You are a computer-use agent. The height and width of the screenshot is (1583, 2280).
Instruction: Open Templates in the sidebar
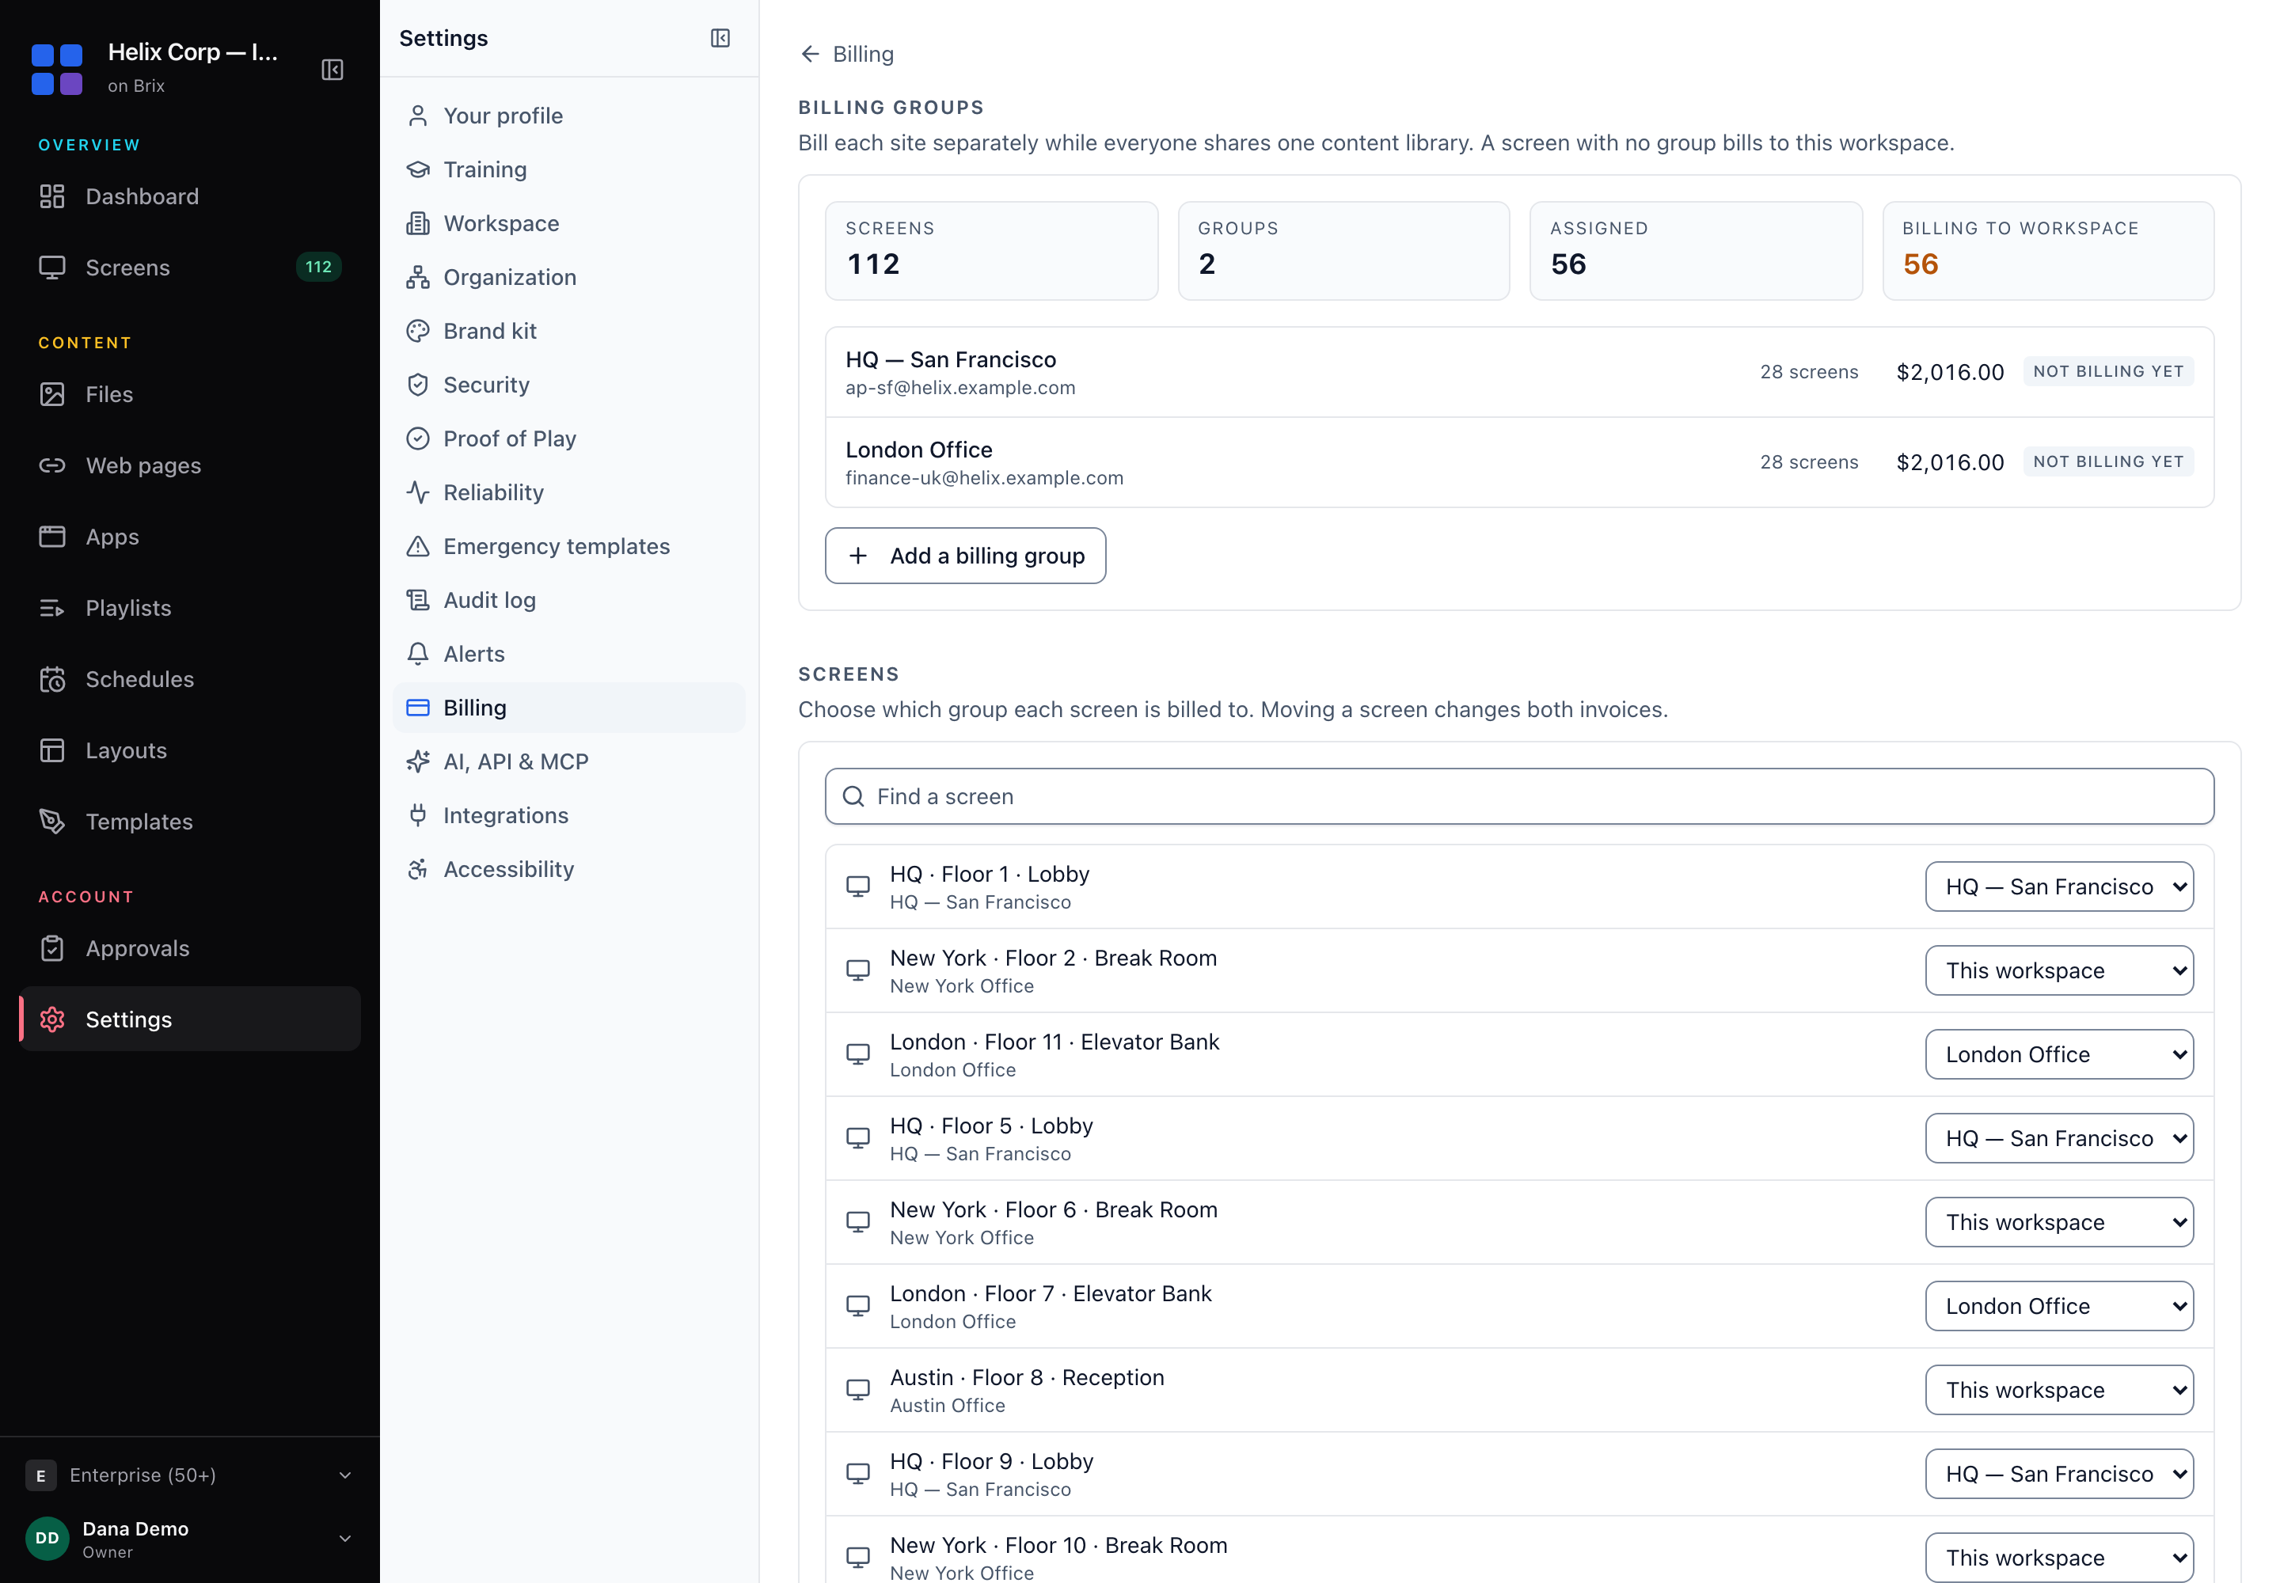[189, 822]
